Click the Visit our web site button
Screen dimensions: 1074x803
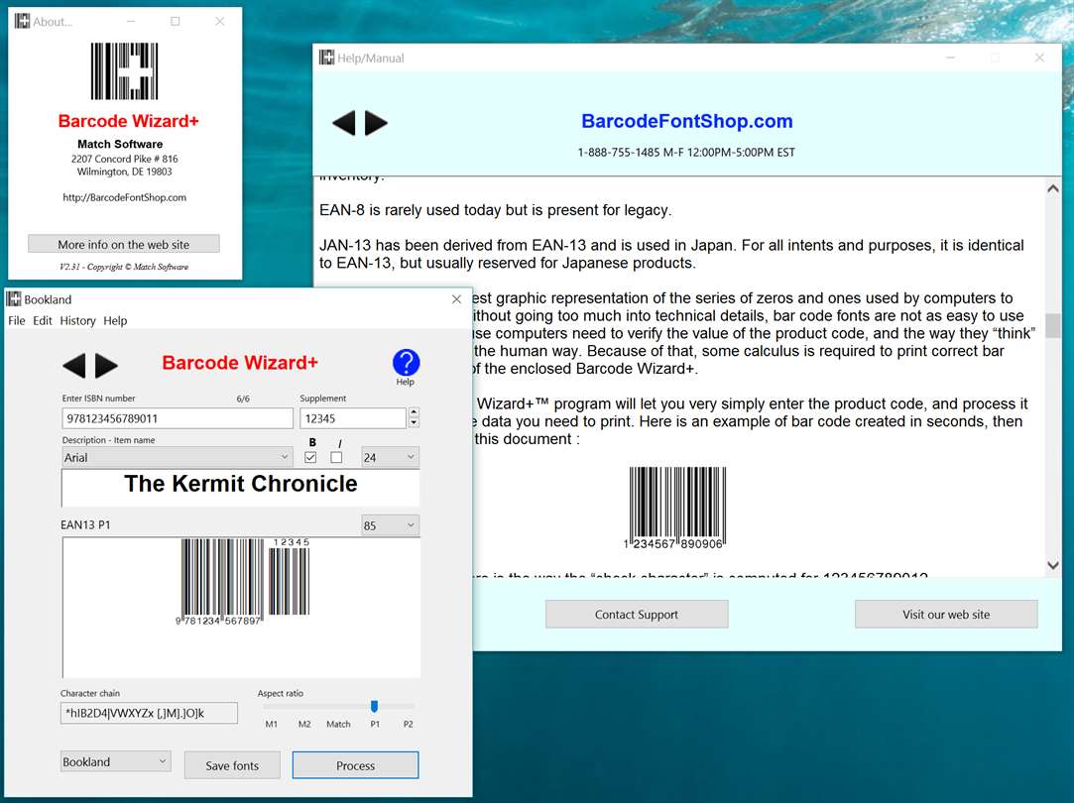946,614
